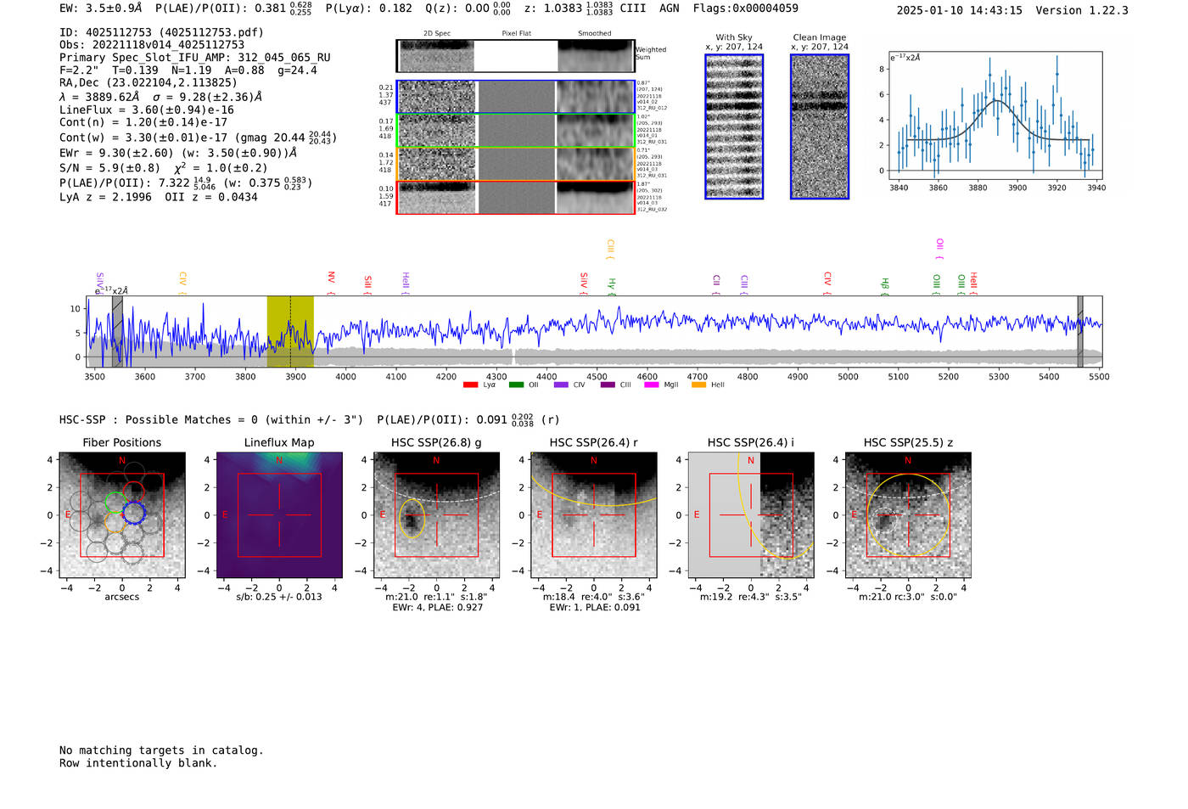Click the red Lyα legend swatch
This screenshot has width=1188, height=809.
tap(470, 385)
